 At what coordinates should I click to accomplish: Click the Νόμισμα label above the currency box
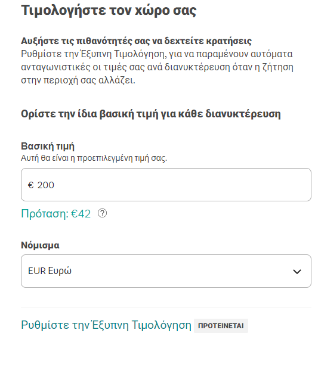pyautogui.click(x=40, y=245)
